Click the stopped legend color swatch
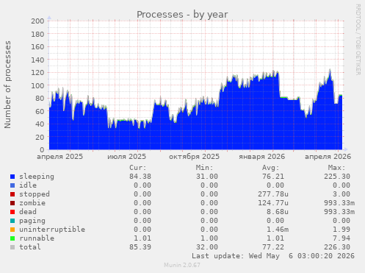 tap(12, 194)
